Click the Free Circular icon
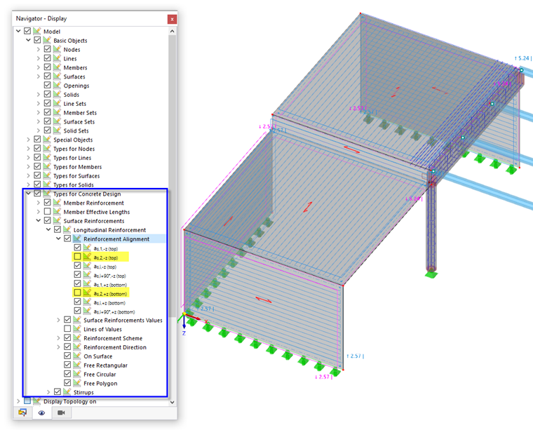This screenshot has width=533, height=430. point(77,374)
